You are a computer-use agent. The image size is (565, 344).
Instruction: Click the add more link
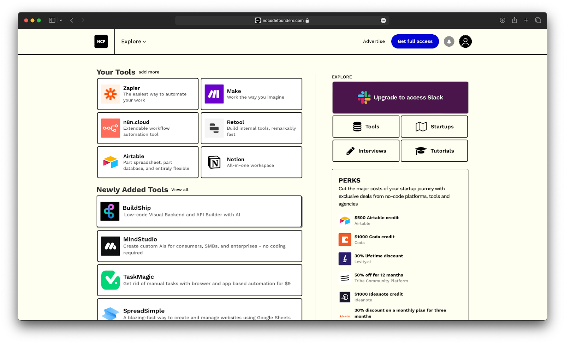click(149, 72)
